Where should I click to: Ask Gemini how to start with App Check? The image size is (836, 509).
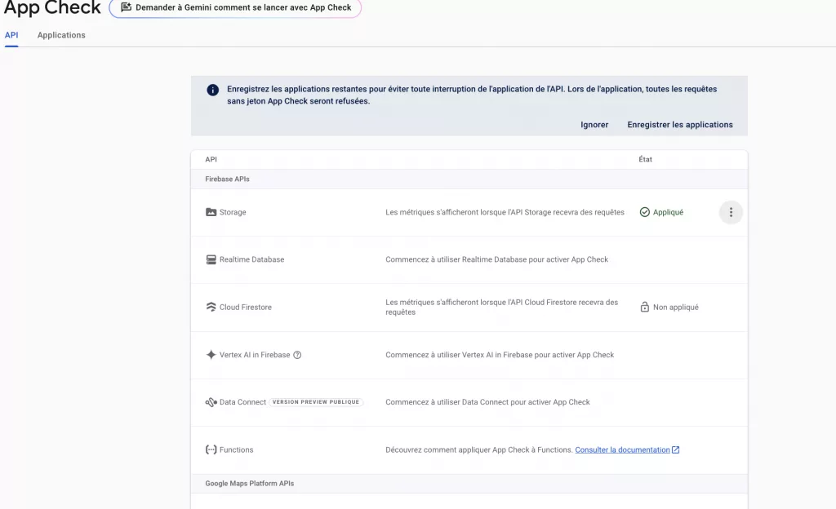point(235,8)
